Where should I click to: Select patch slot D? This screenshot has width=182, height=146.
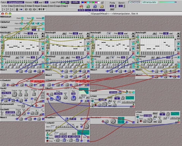pyautogui.click(x=139, y=2)
